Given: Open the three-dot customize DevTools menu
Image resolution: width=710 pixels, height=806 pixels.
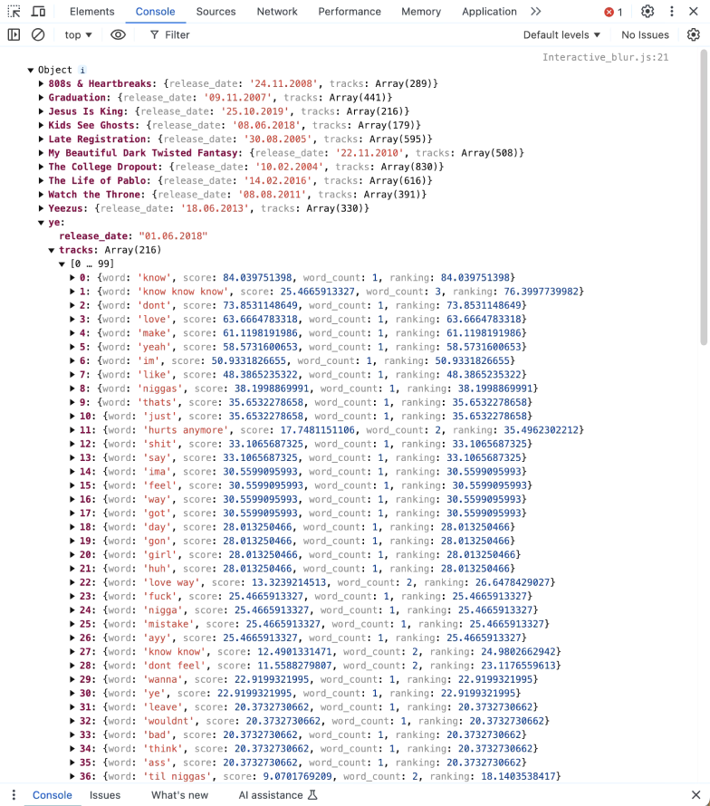Looking at the screenshot, I should click(x=671, y=11).
